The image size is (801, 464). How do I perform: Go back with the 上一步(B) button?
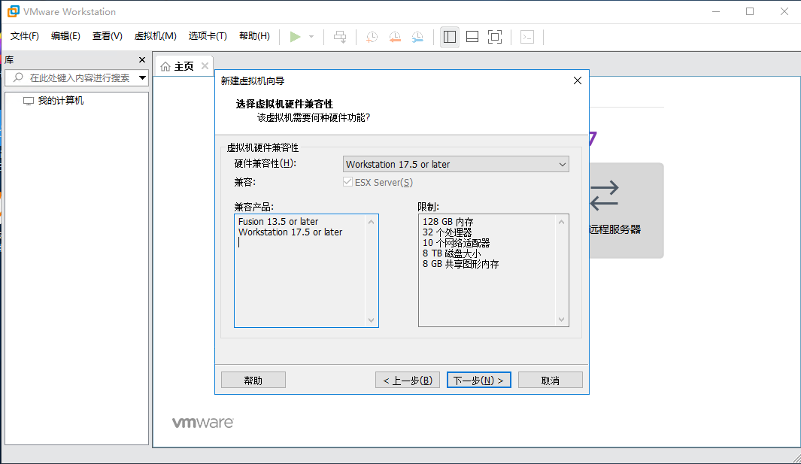point(408,380)
